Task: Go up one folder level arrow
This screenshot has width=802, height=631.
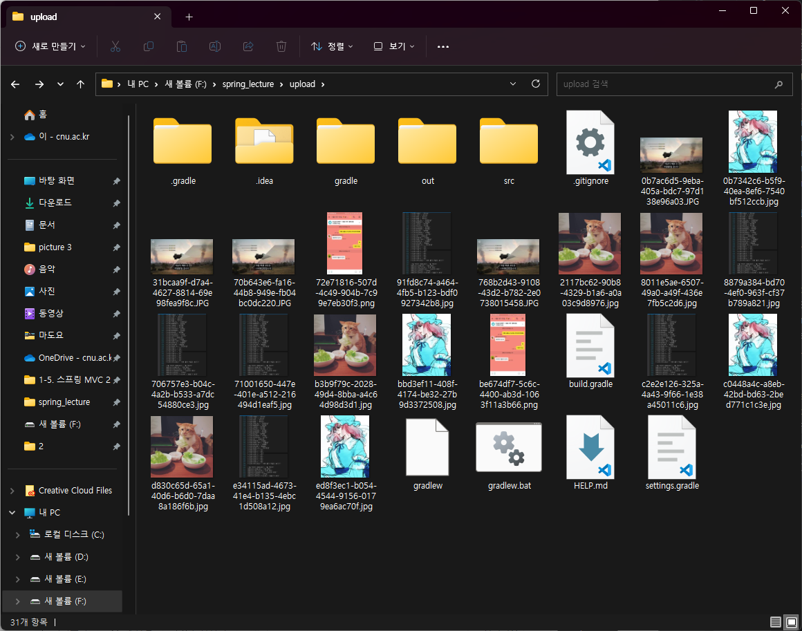Action: point(80,84)
